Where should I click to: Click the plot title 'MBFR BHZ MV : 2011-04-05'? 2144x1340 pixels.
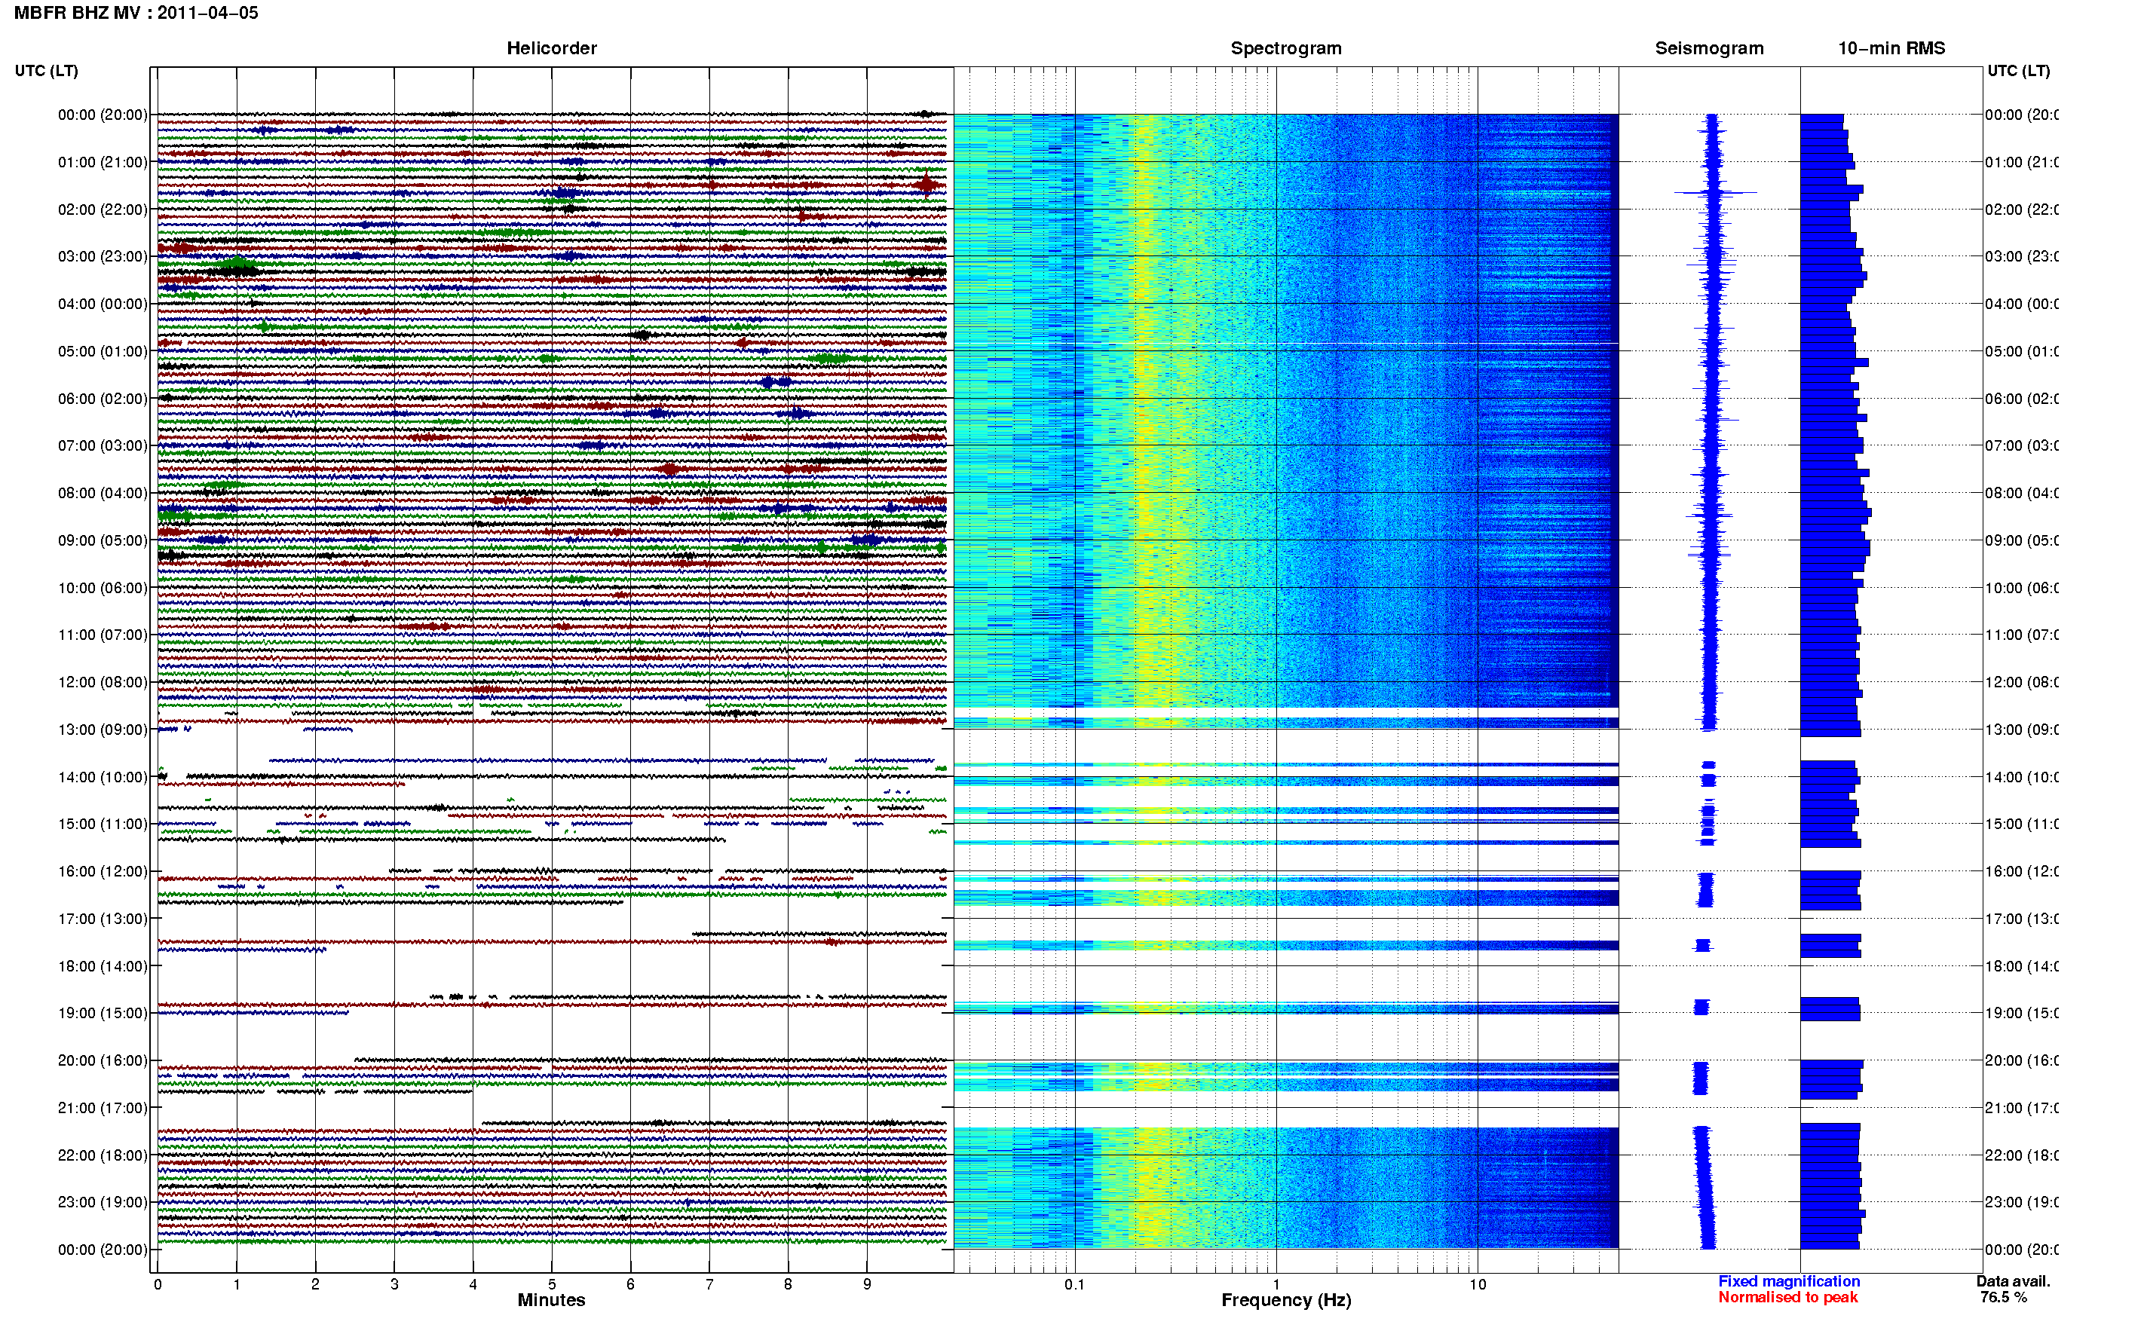click(136, 14)
